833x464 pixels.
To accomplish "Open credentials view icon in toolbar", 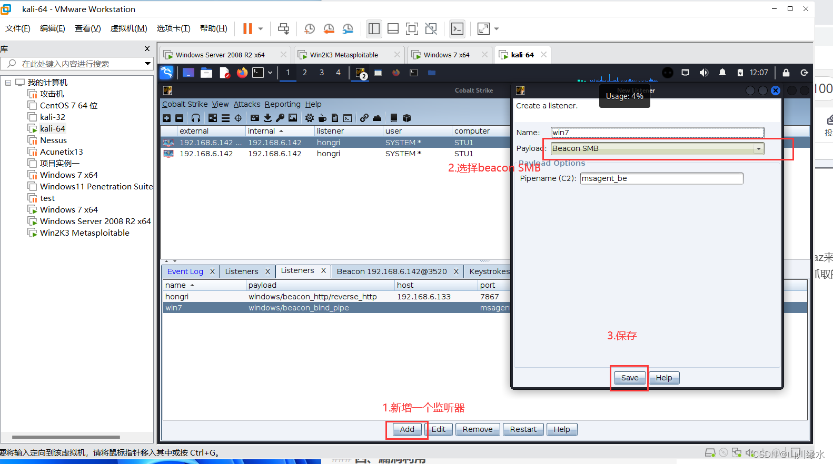I will pyautogui.click(x=255, y=118).
